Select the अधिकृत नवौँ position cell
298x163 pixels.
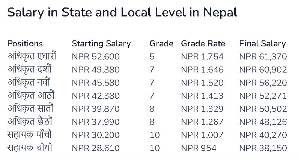click(x=29, y=83)
